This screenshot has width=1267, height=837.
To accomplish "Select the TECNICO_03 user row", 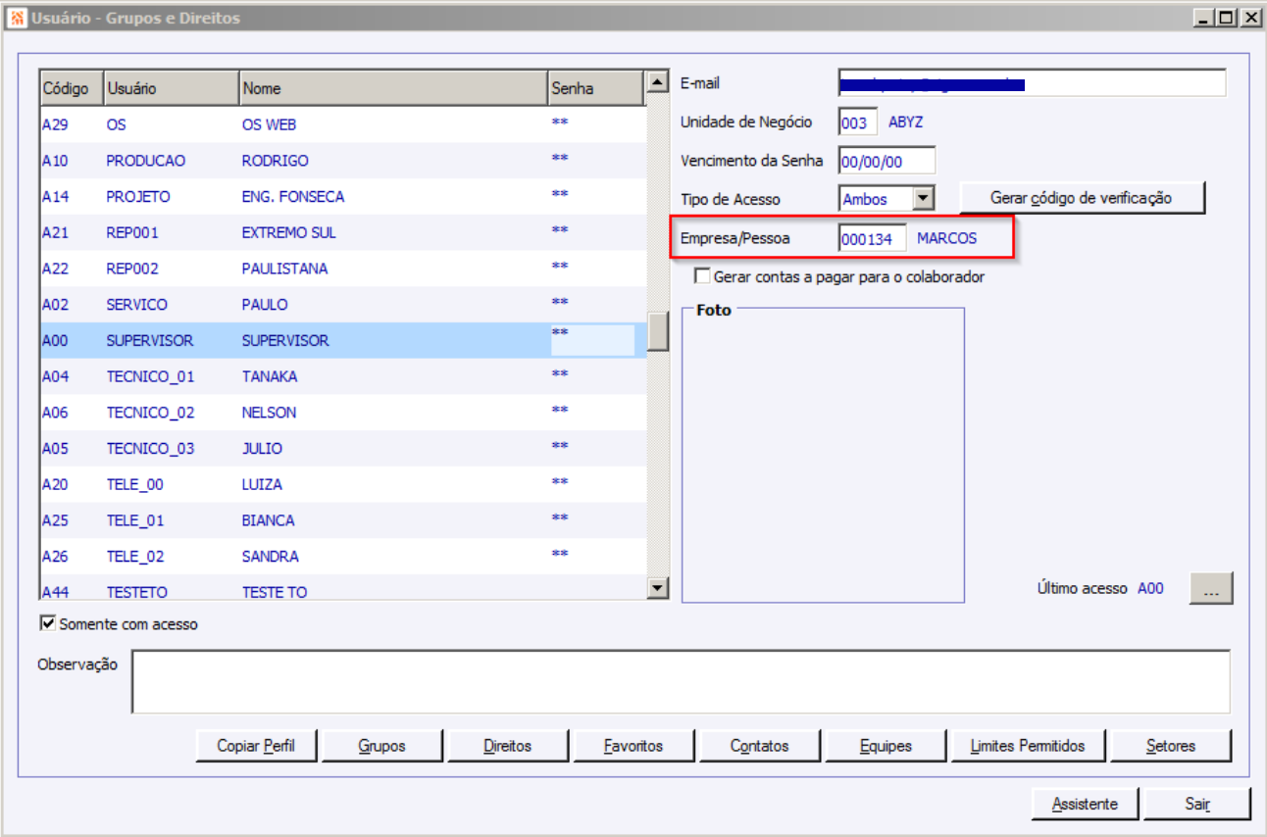I will pos(343,449).
